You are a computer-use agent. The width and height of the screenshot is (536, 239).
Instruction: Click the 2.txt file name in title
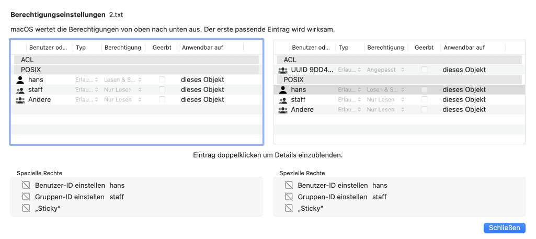(x=116, y=15)
